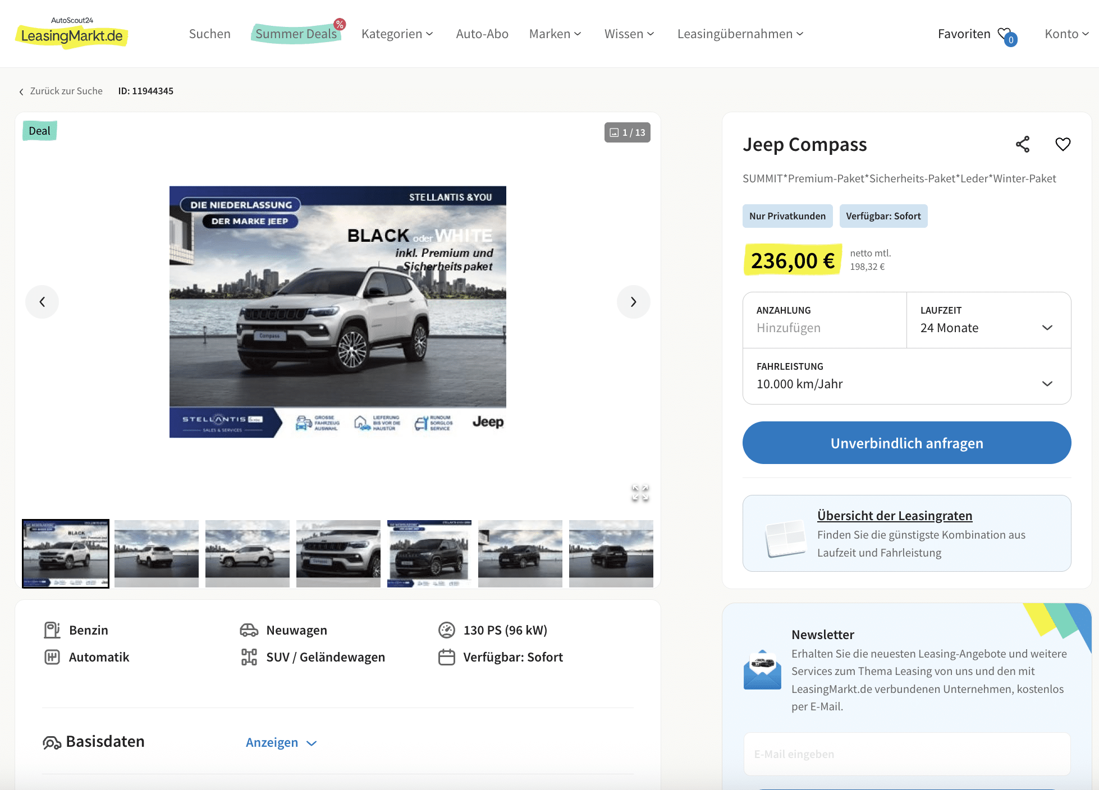Click the availability calendar icon

click(x=447, y=657)
